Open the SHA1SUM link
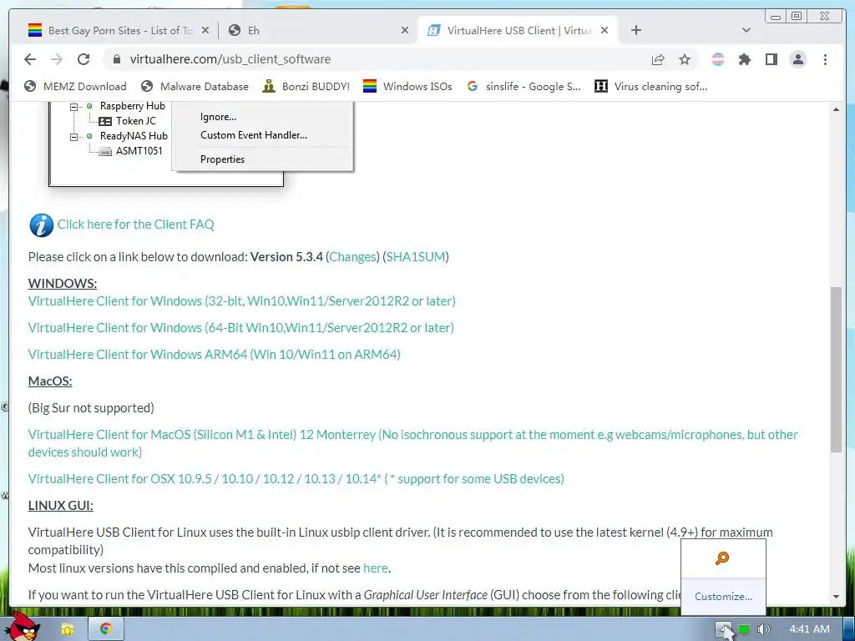 click(x=416, y=257)
